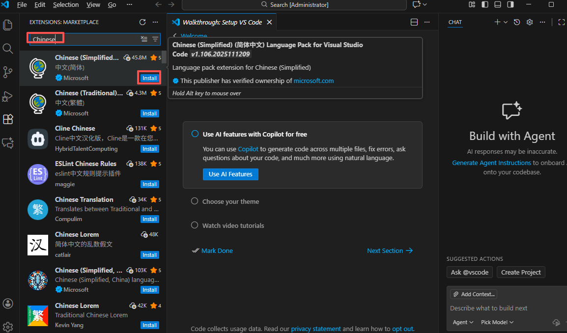The height and width of the screenshot is (333, 567).
Task: Open chat panel more actions ellipsis
Action: [542, 22]
